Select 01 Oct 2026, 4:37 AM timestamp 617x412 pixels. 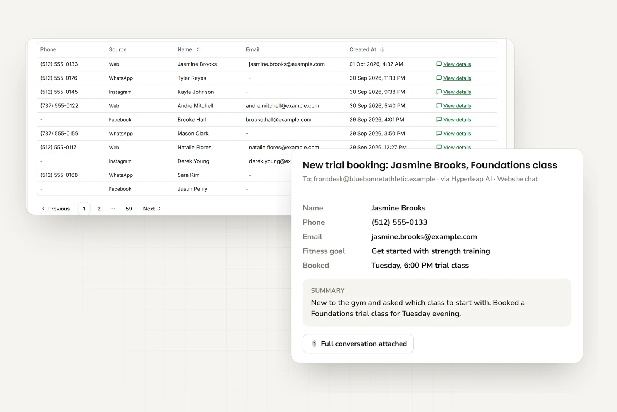pyautogui.click(x=376, y=64)
